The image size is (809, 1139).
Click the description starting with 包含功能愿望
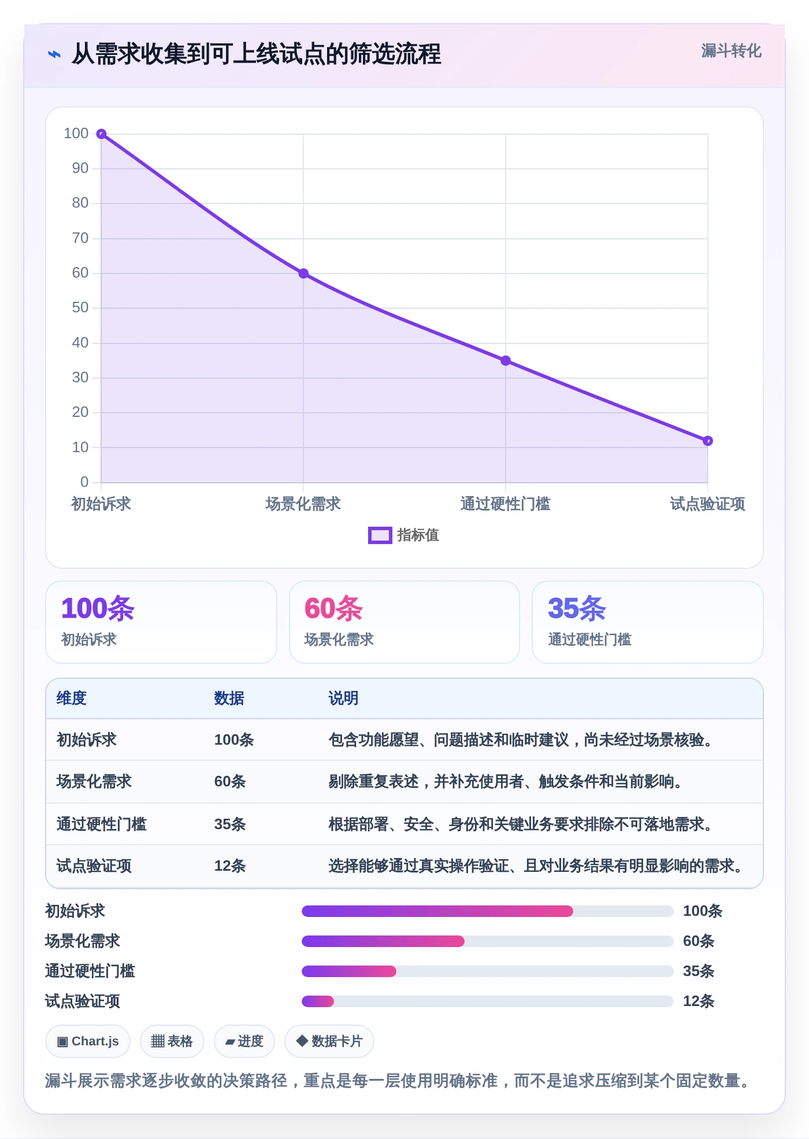[x=522, y=740]
